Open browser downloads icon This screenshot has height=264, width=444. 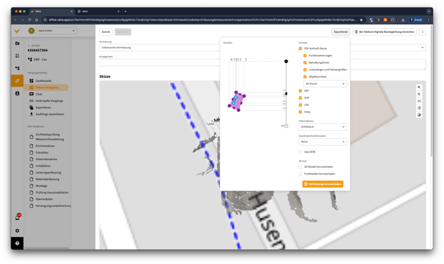(403, 20)
